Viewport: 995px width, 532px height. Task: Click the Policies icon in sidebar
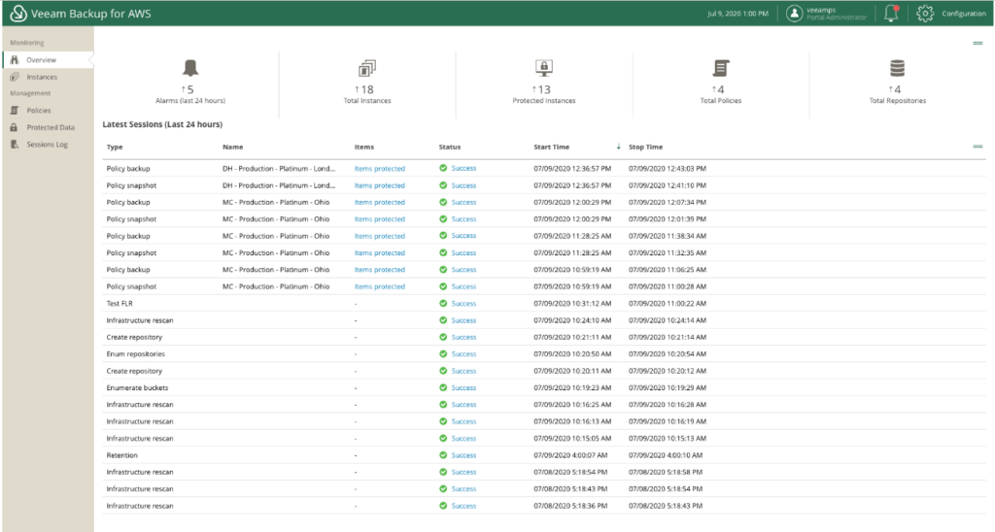[15, 111]
